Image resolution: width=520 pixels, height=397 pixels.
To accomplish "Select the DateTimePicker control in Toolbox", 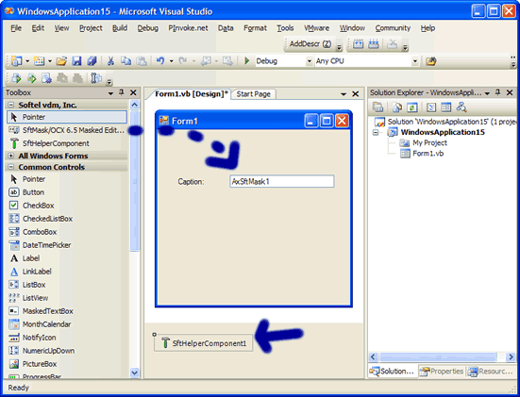I will click(x=66, y=245).
